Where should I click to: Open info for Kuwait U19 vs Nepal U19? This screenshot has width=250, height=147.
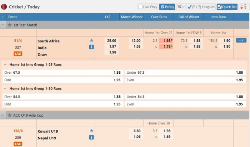91,137
